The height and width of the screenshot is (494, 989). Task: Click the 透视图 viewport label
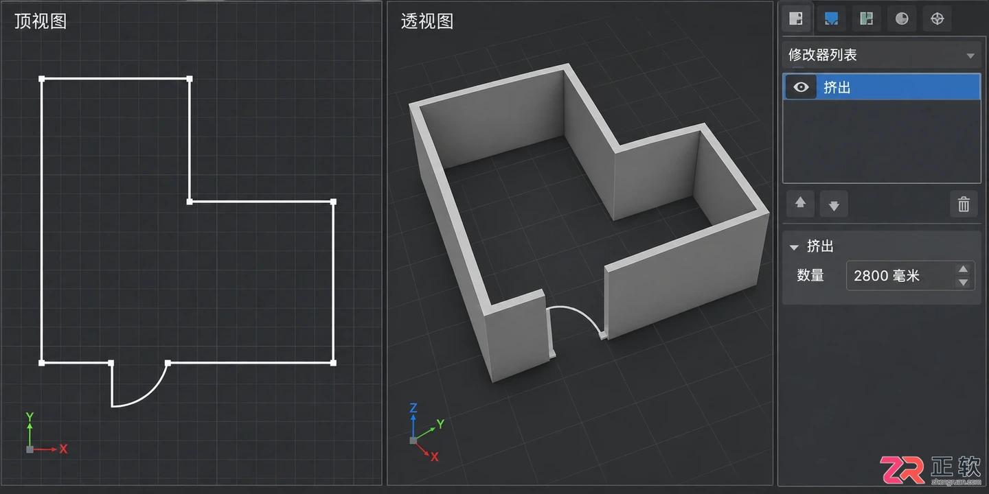(427, 21)
